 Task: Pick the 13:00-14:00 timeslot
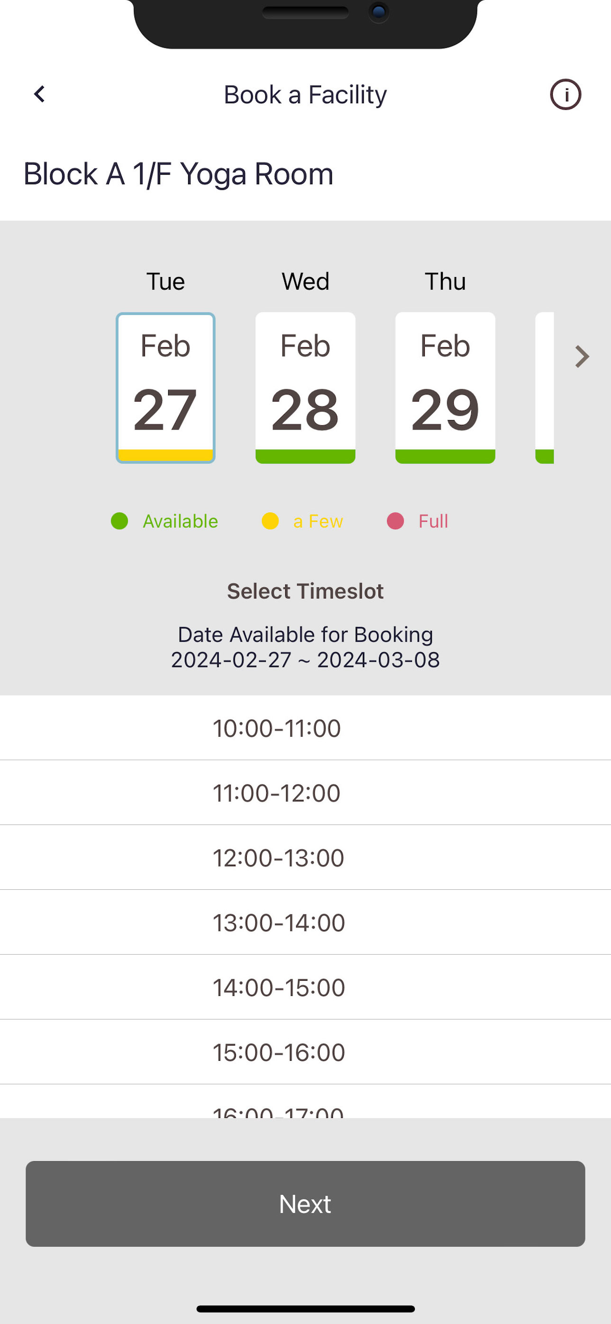click(x=305, y=922)
